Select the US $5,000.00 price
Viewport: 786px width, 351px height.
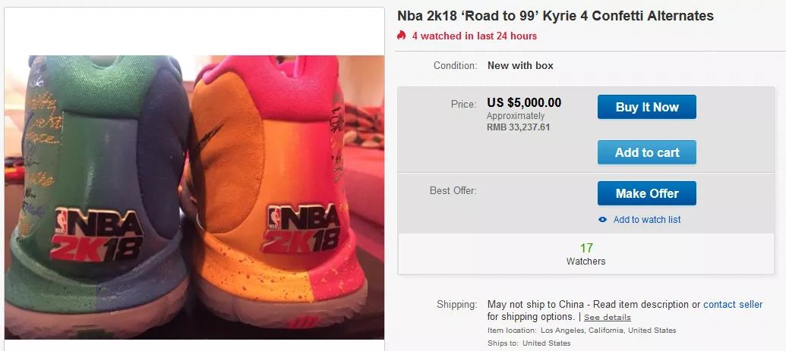click(x=524, y=103)
